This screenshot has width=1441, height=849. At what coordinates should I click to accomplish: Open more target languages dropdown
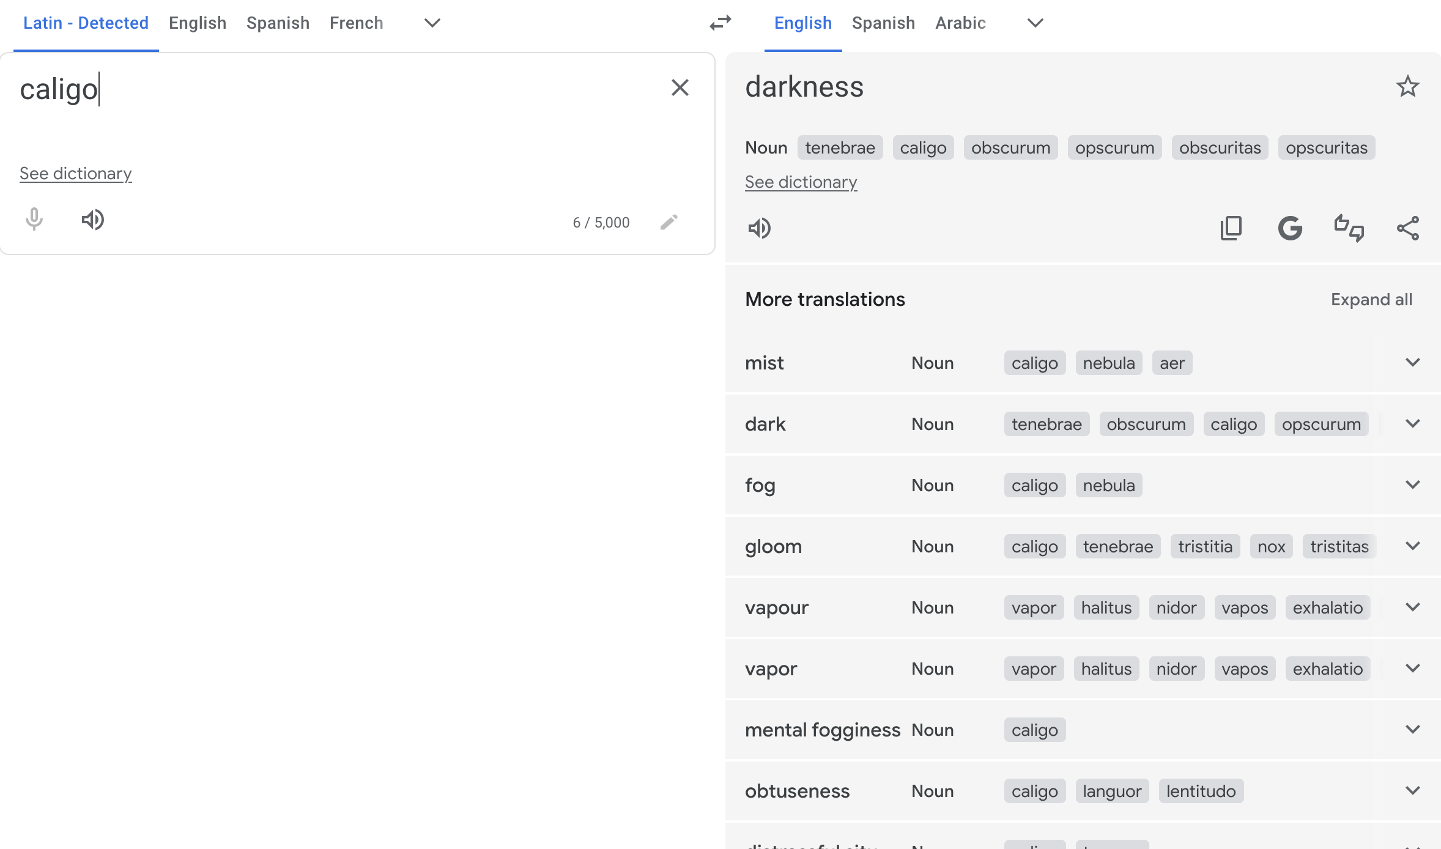coord(1035,23)
